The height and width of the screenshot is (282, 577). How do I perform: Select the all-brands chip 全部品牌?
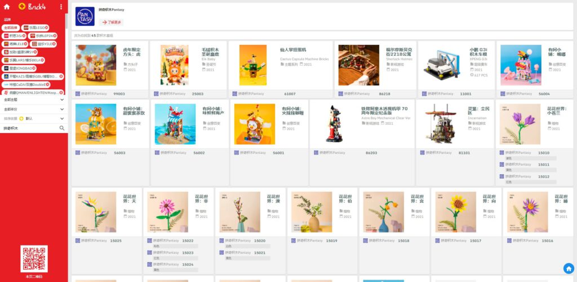click(10, 28)
